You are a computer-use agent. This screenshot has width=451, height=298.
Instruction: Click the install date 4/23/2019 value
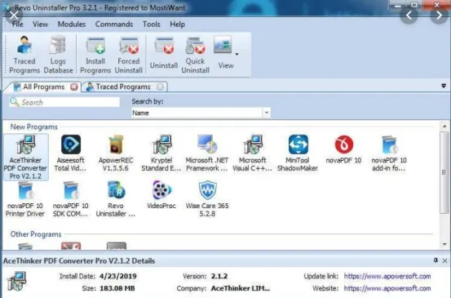coord(118,277)
